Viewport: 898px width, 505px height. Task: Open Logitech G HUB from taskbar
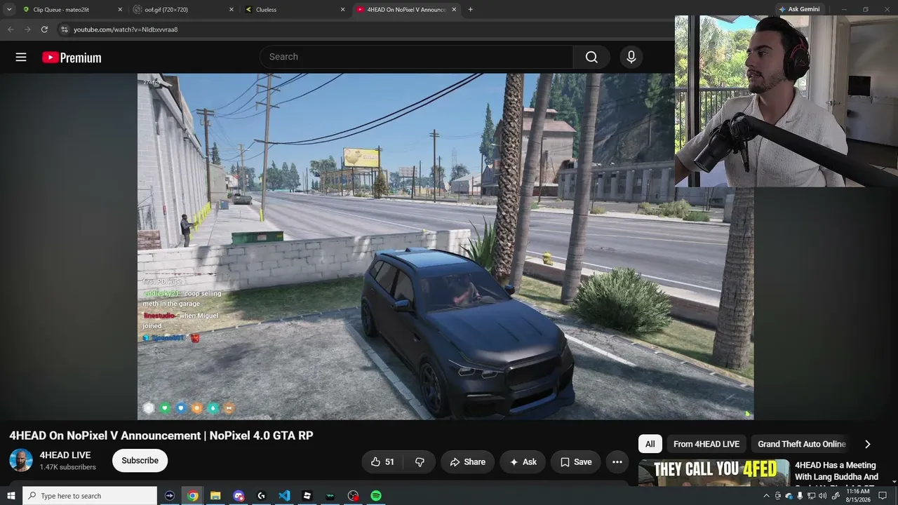(261, 496)
